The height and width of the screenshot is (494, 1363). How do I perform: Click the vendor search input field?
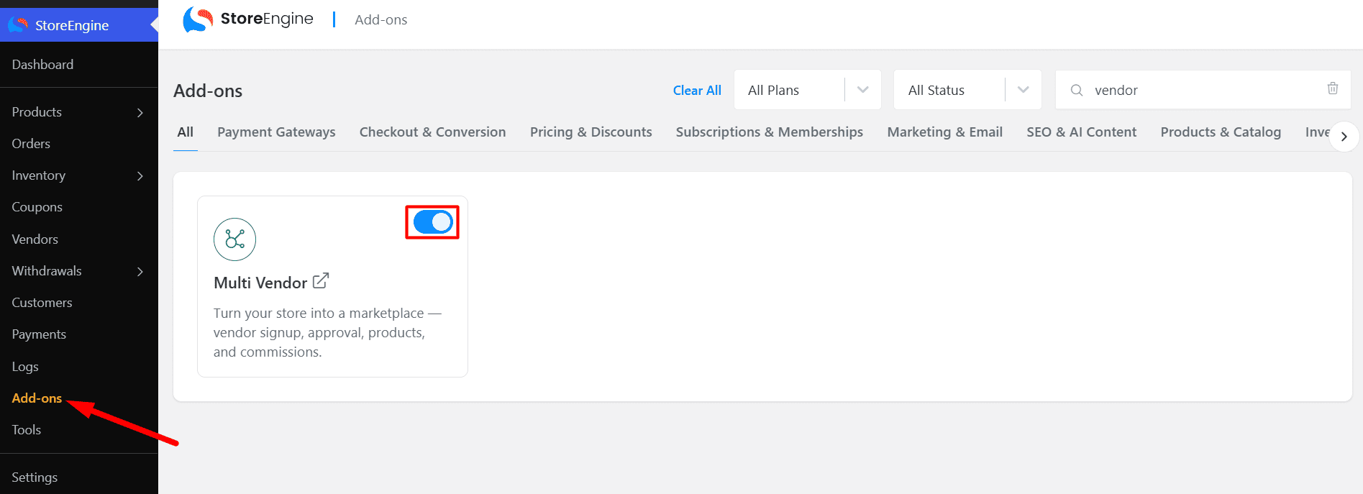pos(1203,90)
